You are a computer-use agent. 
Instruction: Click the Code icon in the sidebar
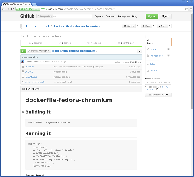[148, 40]
